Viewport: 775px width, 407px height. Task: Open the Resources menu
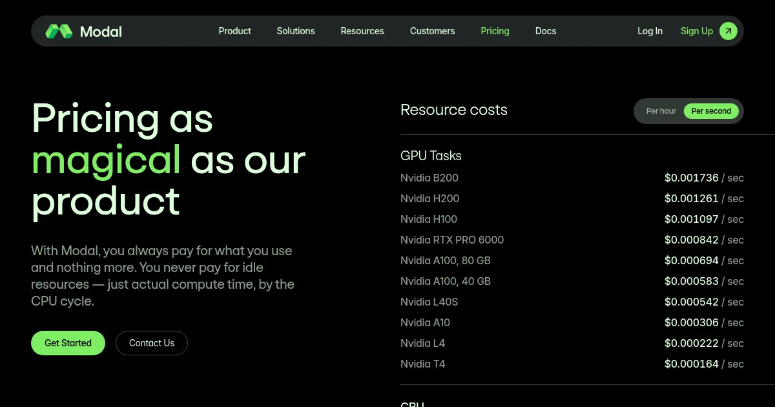[x=362, y=31]
